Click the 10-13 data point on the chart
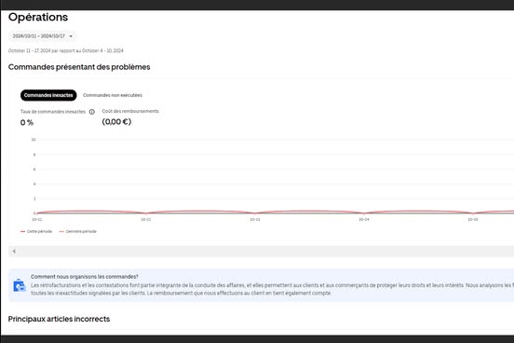Image resolution: width=514 pixels, height=343 pixels. point(255,213)
